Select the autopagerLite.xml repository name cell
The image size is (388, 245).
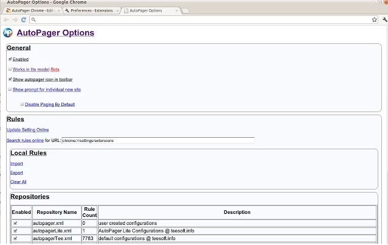tap(57, 231)
